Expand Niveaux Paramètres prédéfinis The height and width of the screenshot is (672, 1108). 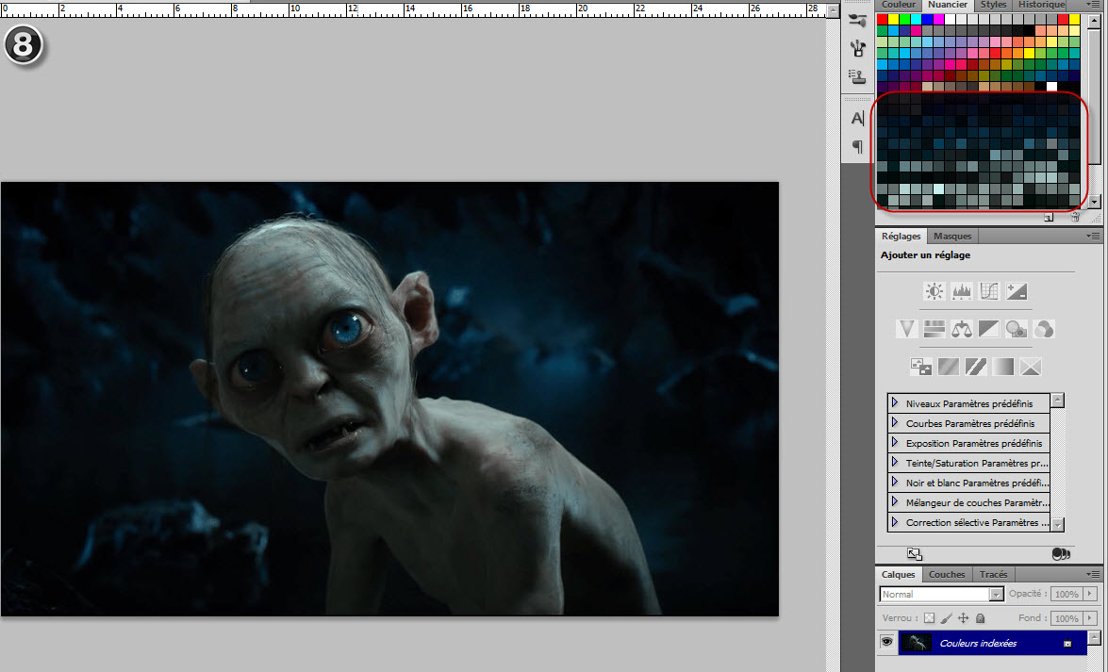click(x=895, y=403)
